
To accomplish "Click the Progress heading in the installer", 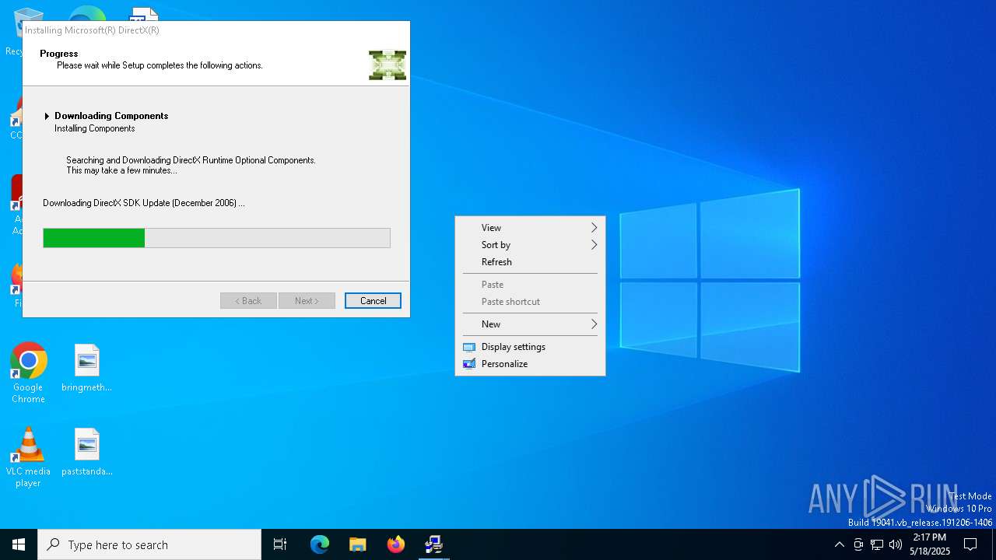I will [59, 54].
